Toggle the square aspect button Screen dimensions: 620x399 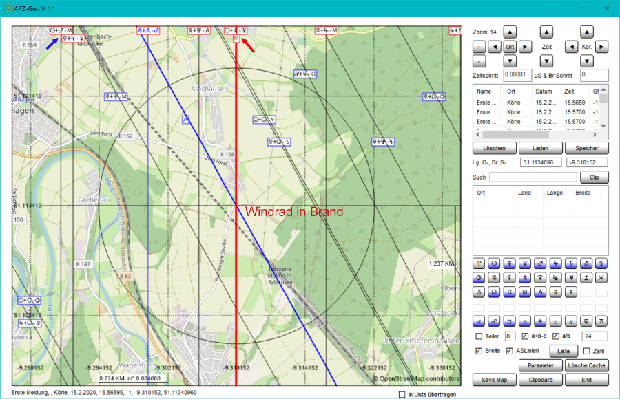coord(510,321)
